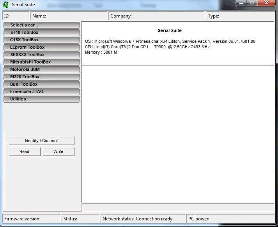This screenshot has height=227, width=278.
Task: Click the Network status field in status bar
Action: pyautogui.click(x=142, y=219)
